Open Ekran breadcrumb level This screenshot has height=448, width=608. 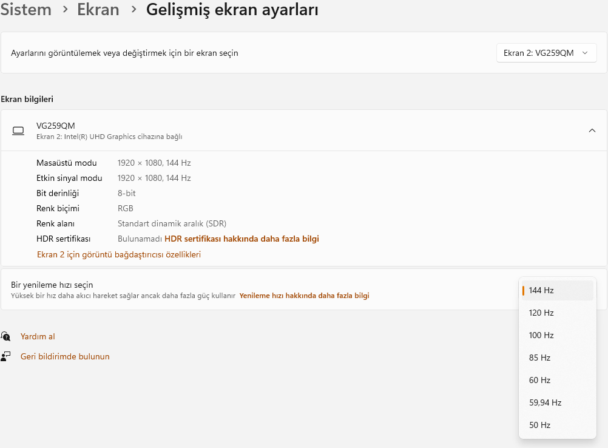pyautogui.click(x=98, y=9)
